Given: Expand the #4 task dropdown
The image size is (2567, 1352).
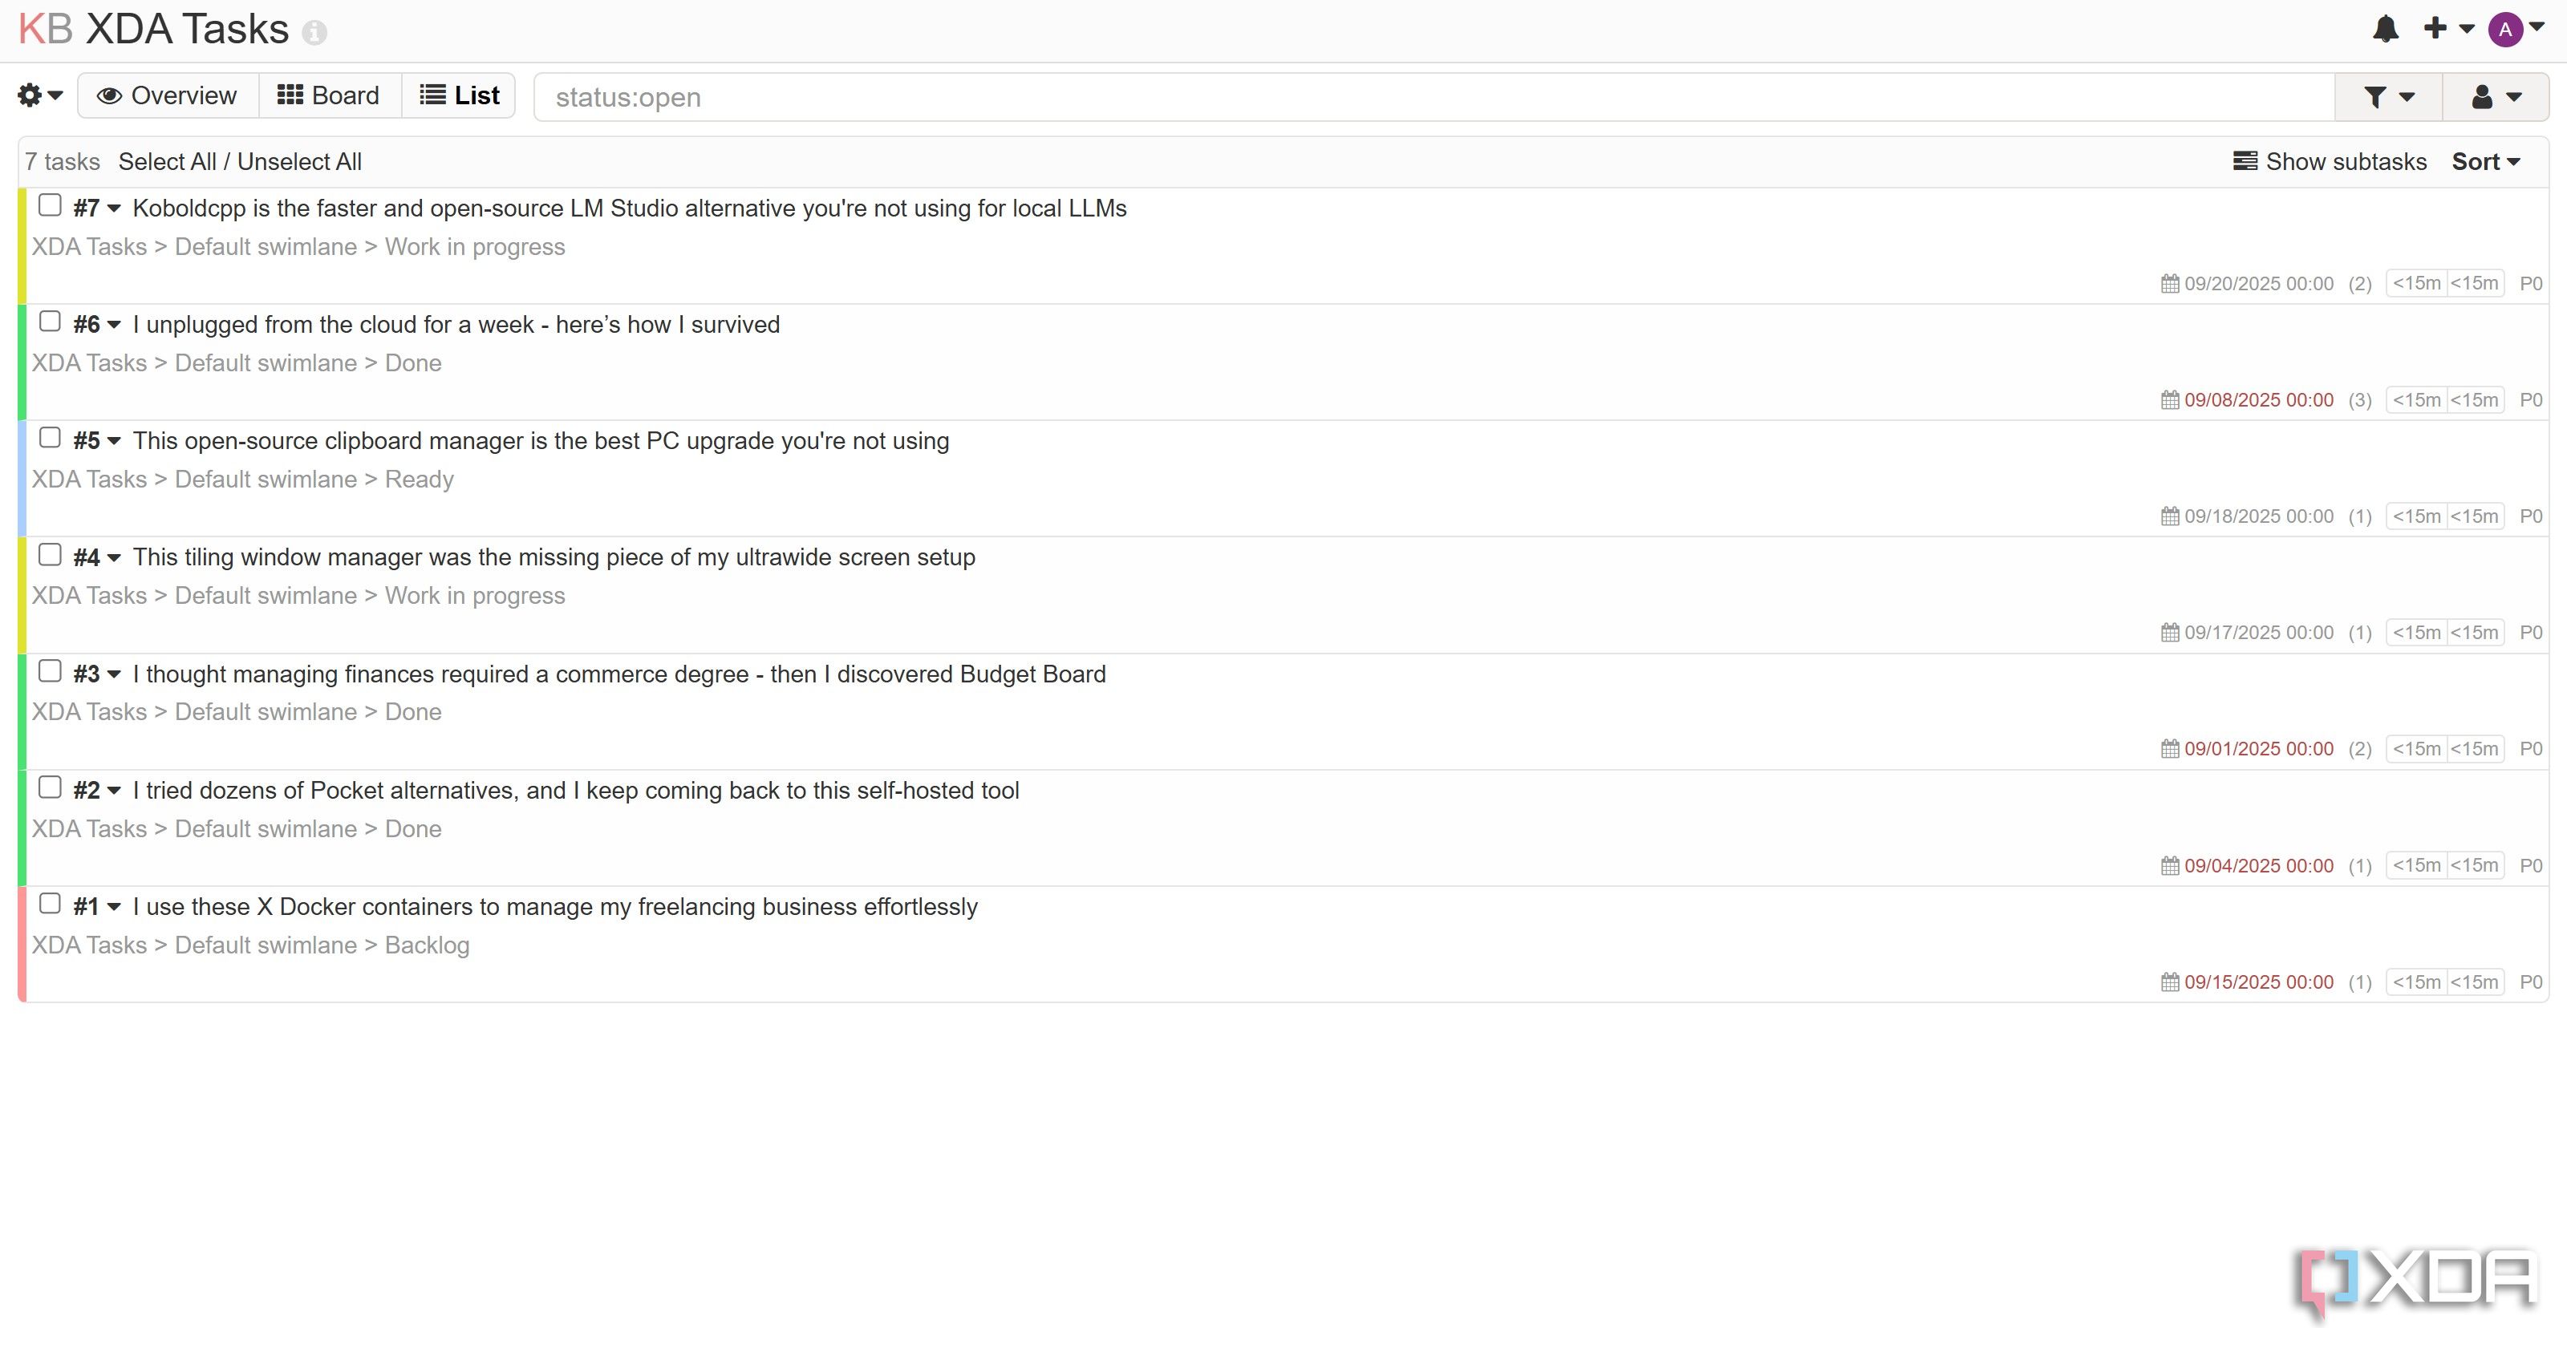Looking at the screenshot, I should (96, 558).
